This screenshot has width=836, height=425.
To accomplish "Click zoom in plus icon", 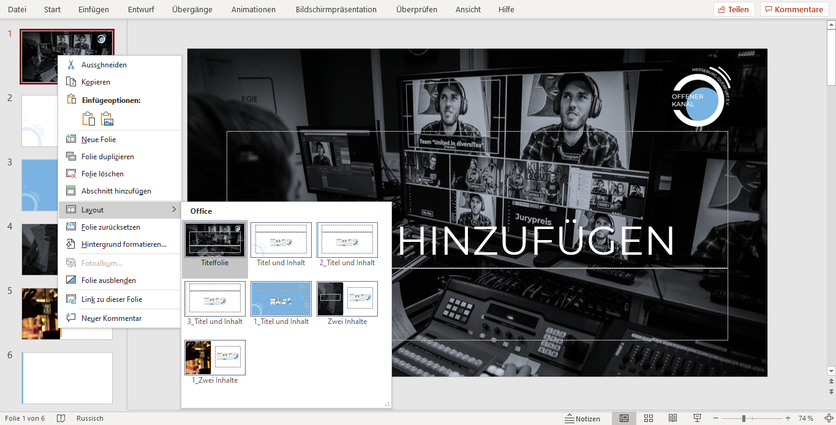I will [x=788, y=418].
